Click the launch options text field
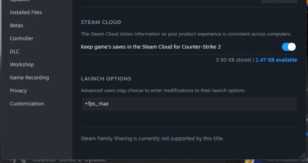This screenshot has width=308, height=163. tap(189, 104)
